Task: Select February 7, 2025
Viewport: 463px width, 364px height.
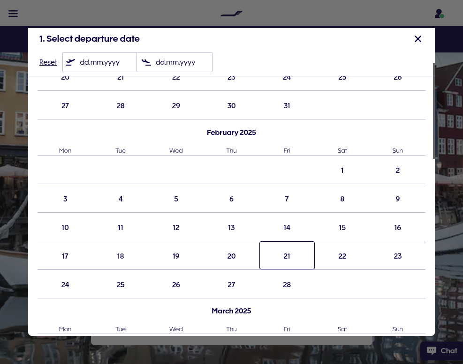Action: (287, 199)
